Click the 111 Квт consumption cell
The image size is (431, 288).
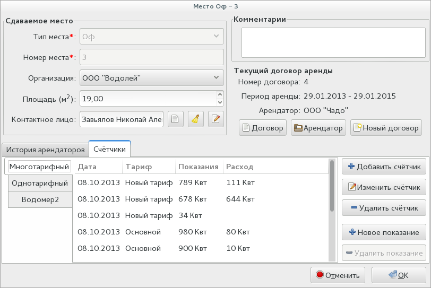[240, 182]
